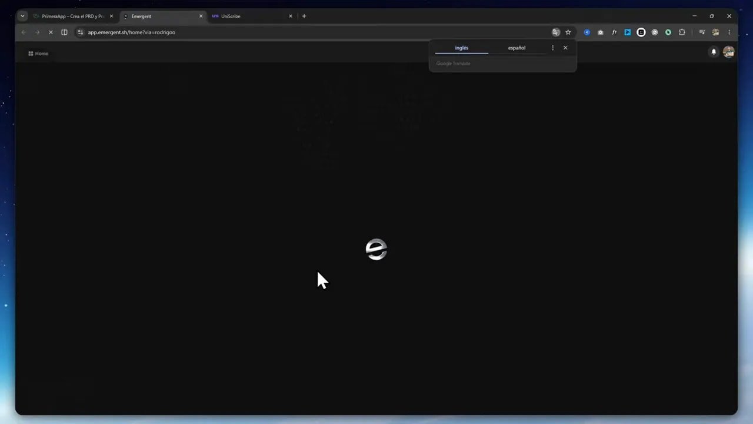Open the green cursor extension icon

pos(668,32)
